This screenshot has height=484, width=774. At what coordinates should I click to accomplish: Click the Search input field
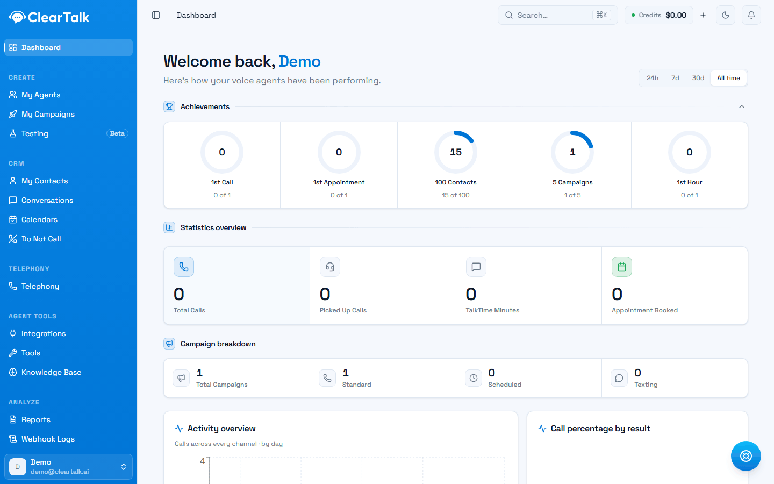(558, 15)
